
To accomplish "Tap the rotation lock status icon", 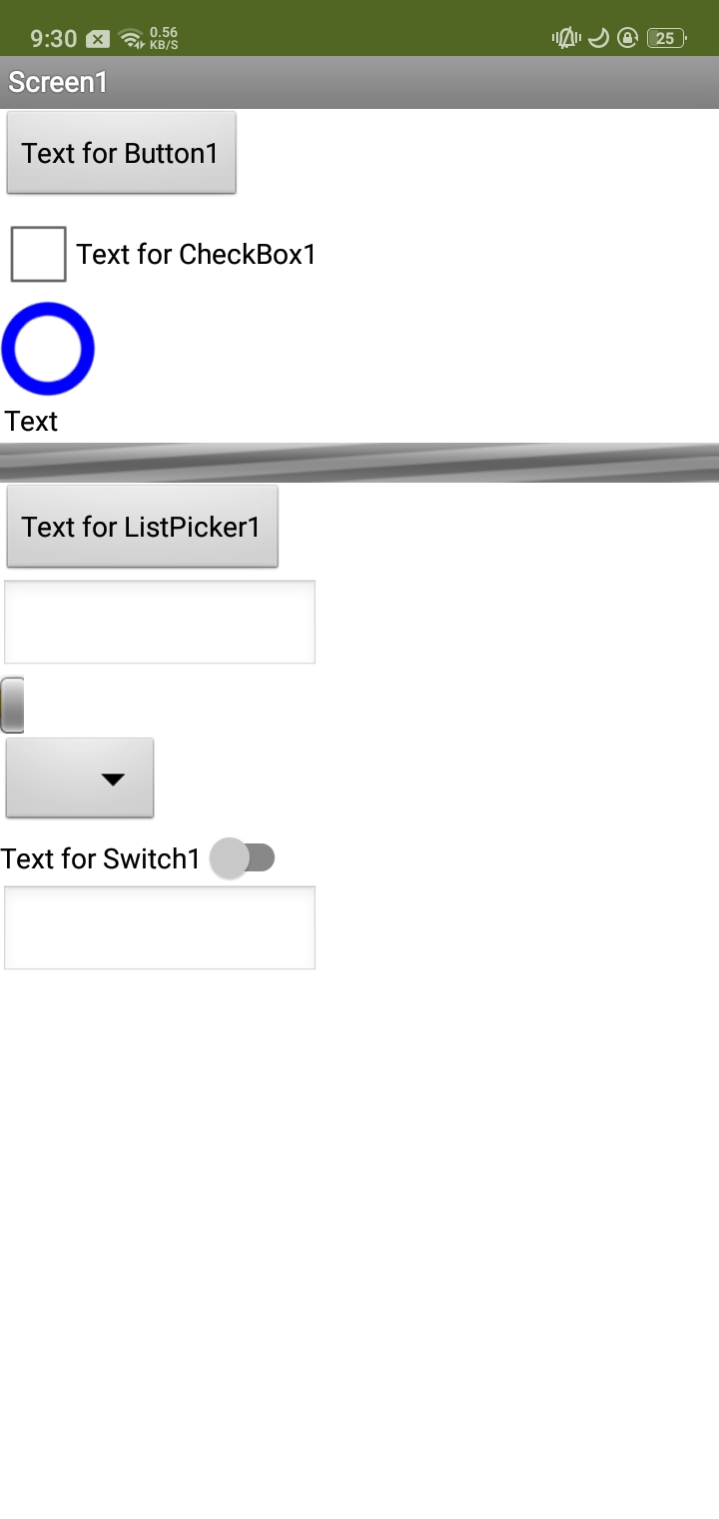I will click(627, 39).
